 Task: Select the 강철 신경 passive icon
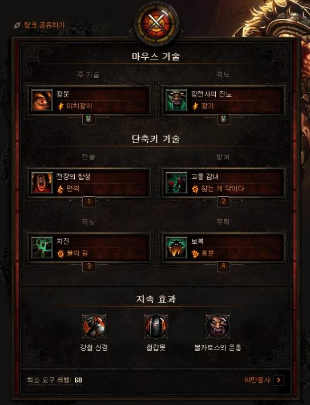click(x=94, y=326)
